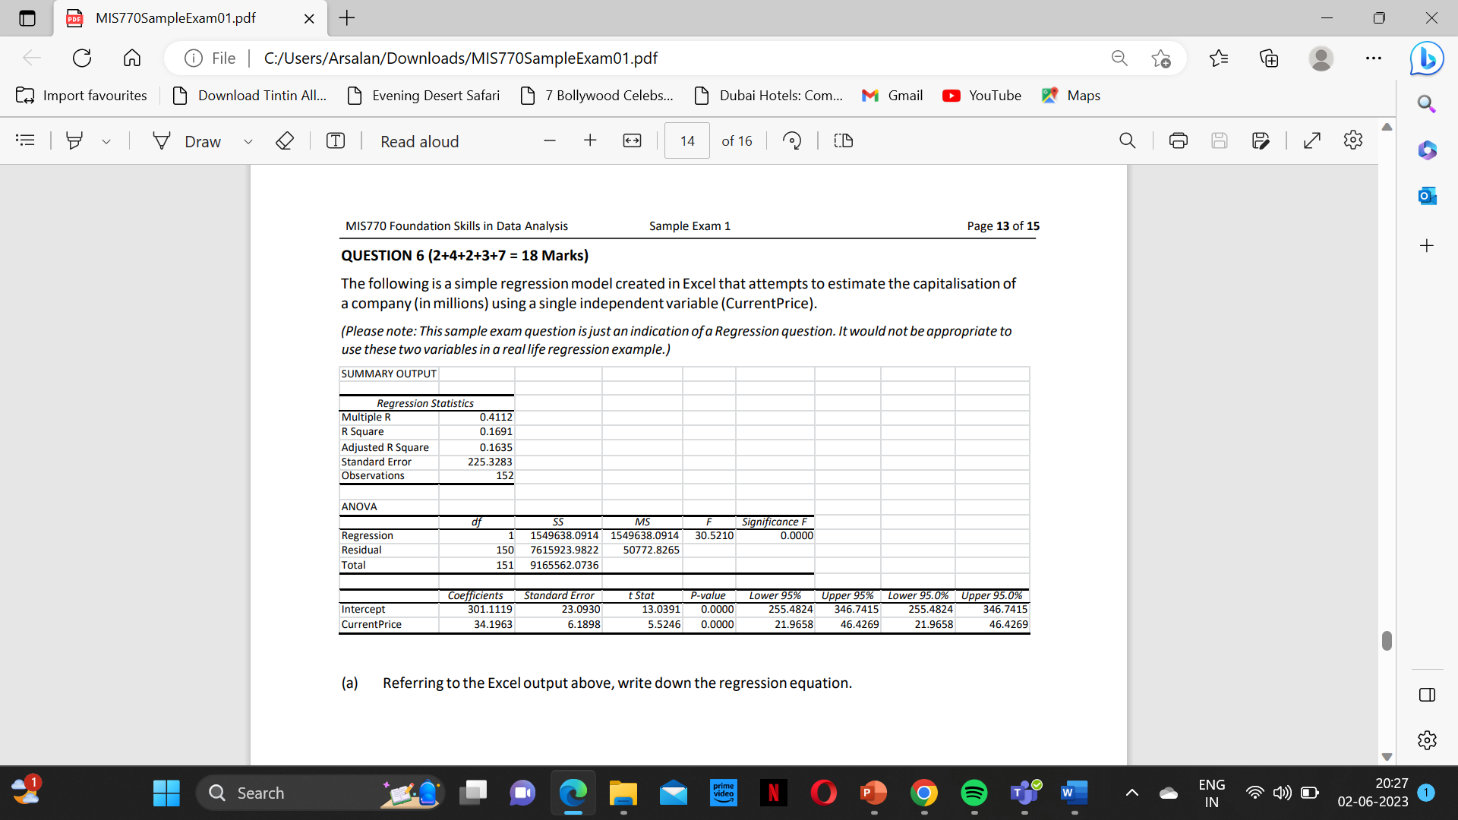Viewport: 1458px width, 820px height.
Task: Open page view layout options
Action: (843, 140)
